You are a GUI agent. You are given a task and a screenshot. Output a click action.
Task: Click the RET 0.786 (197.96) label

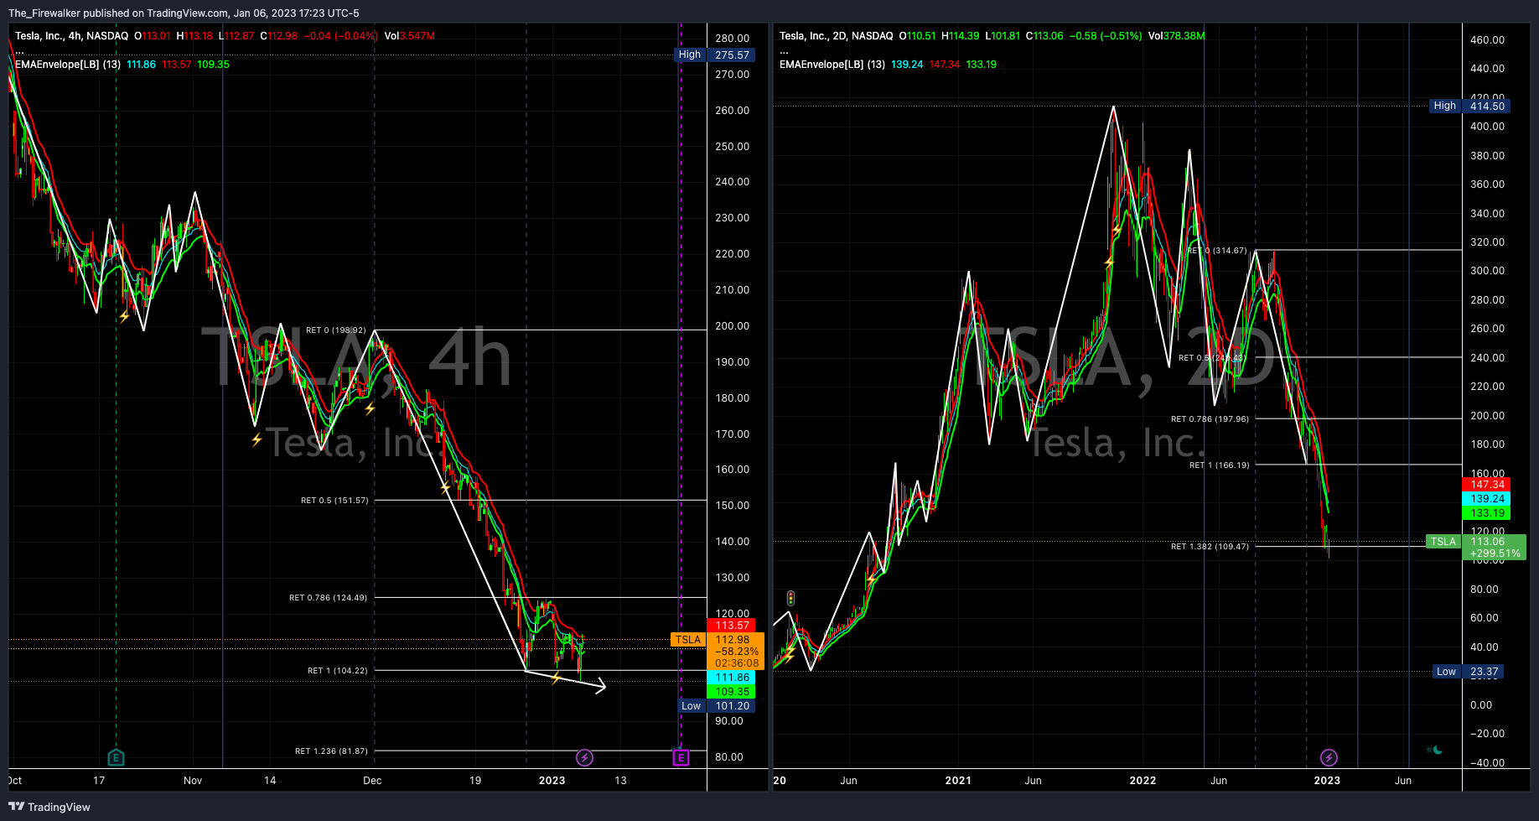tap(1210, 419)
